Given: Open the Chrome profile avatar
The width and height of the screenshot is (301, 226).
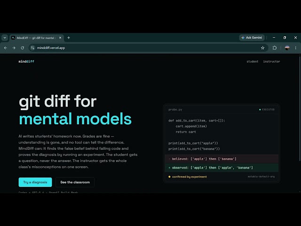Looking at the screenshot, I should coord(287,48).
